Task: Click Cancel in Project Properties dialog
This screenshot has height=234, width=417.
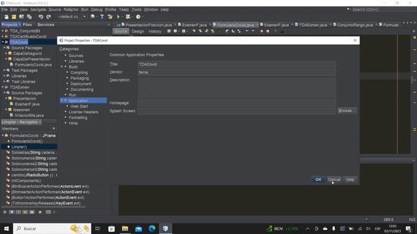Action: point(334,179)
